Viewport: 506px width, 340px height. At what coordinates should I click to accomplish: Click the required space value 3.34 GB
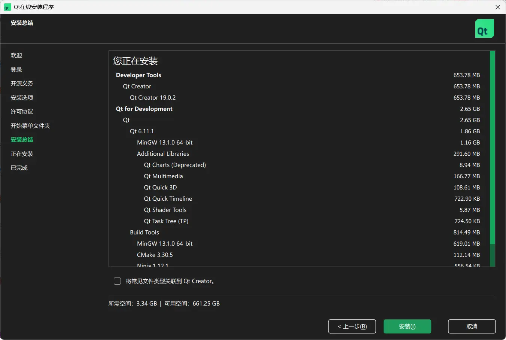[x=147, y=304]
